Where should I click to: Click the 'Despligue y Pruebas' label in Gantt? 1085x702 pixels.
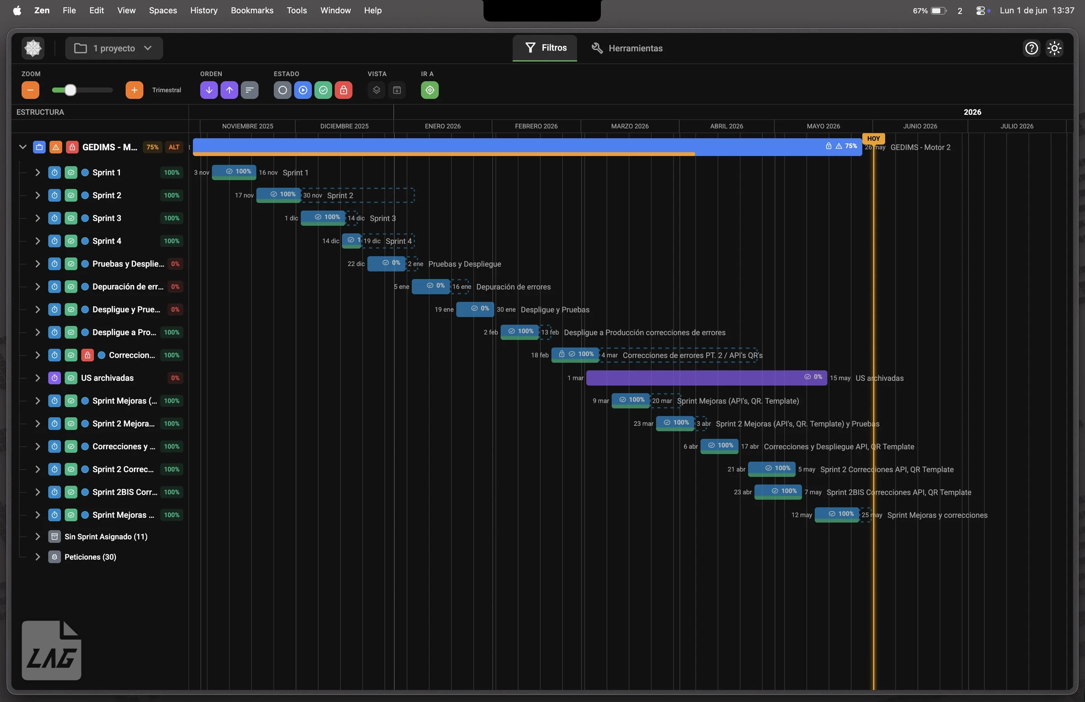[555, 310]
